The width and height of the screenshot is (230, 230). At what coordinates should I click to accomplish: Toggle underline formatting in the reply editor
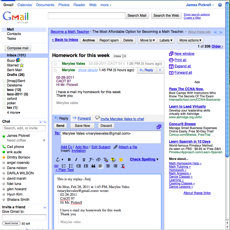click(84, 160)
